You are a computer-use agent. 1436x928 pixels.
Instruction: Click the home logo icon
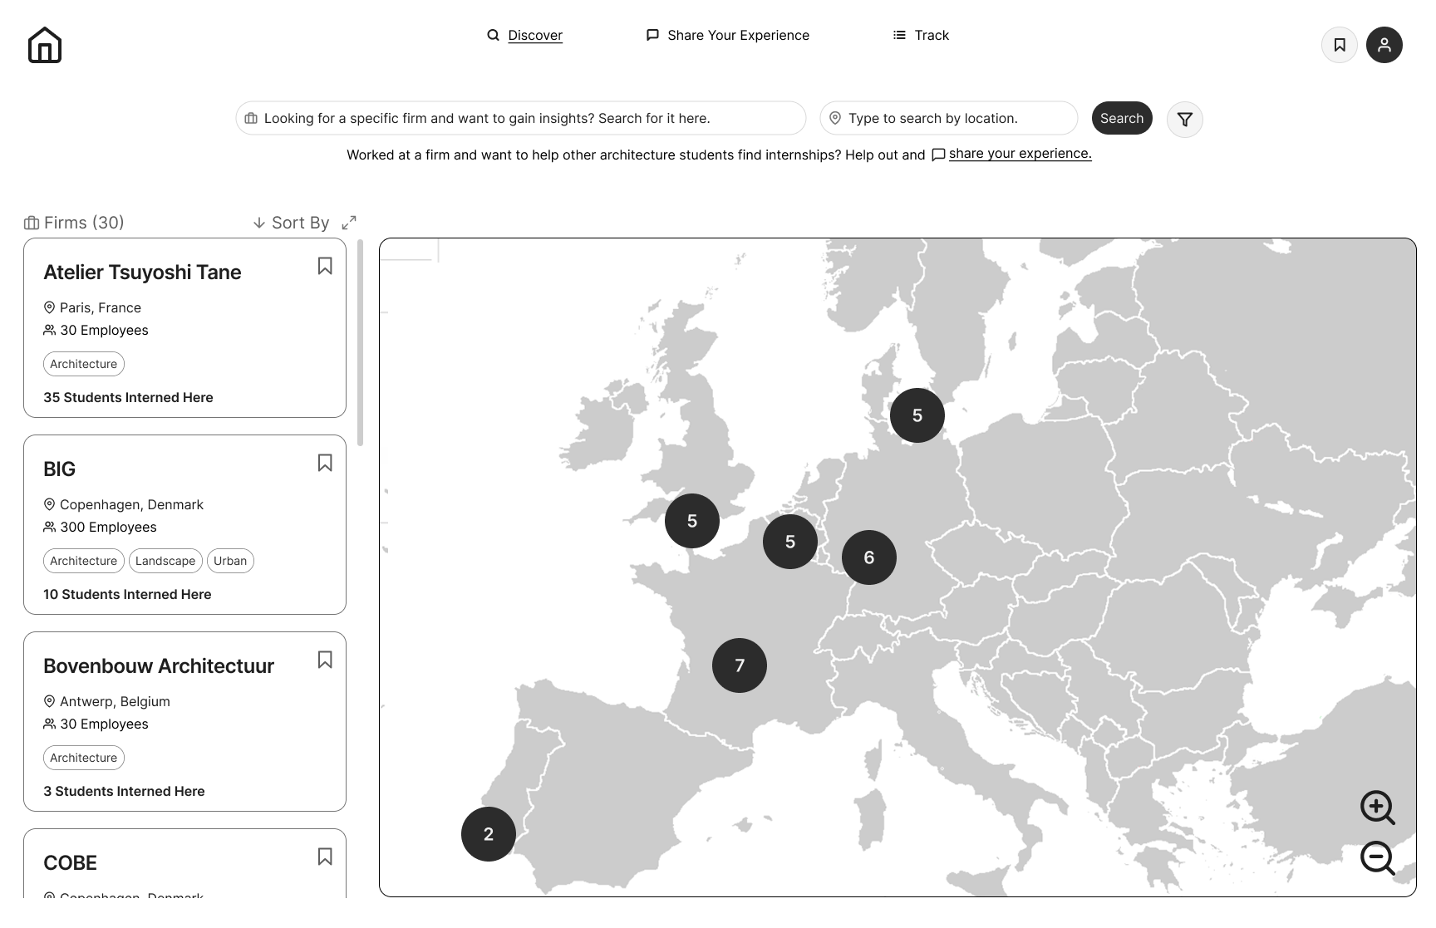pyautogui.click(x=45, y=45)
